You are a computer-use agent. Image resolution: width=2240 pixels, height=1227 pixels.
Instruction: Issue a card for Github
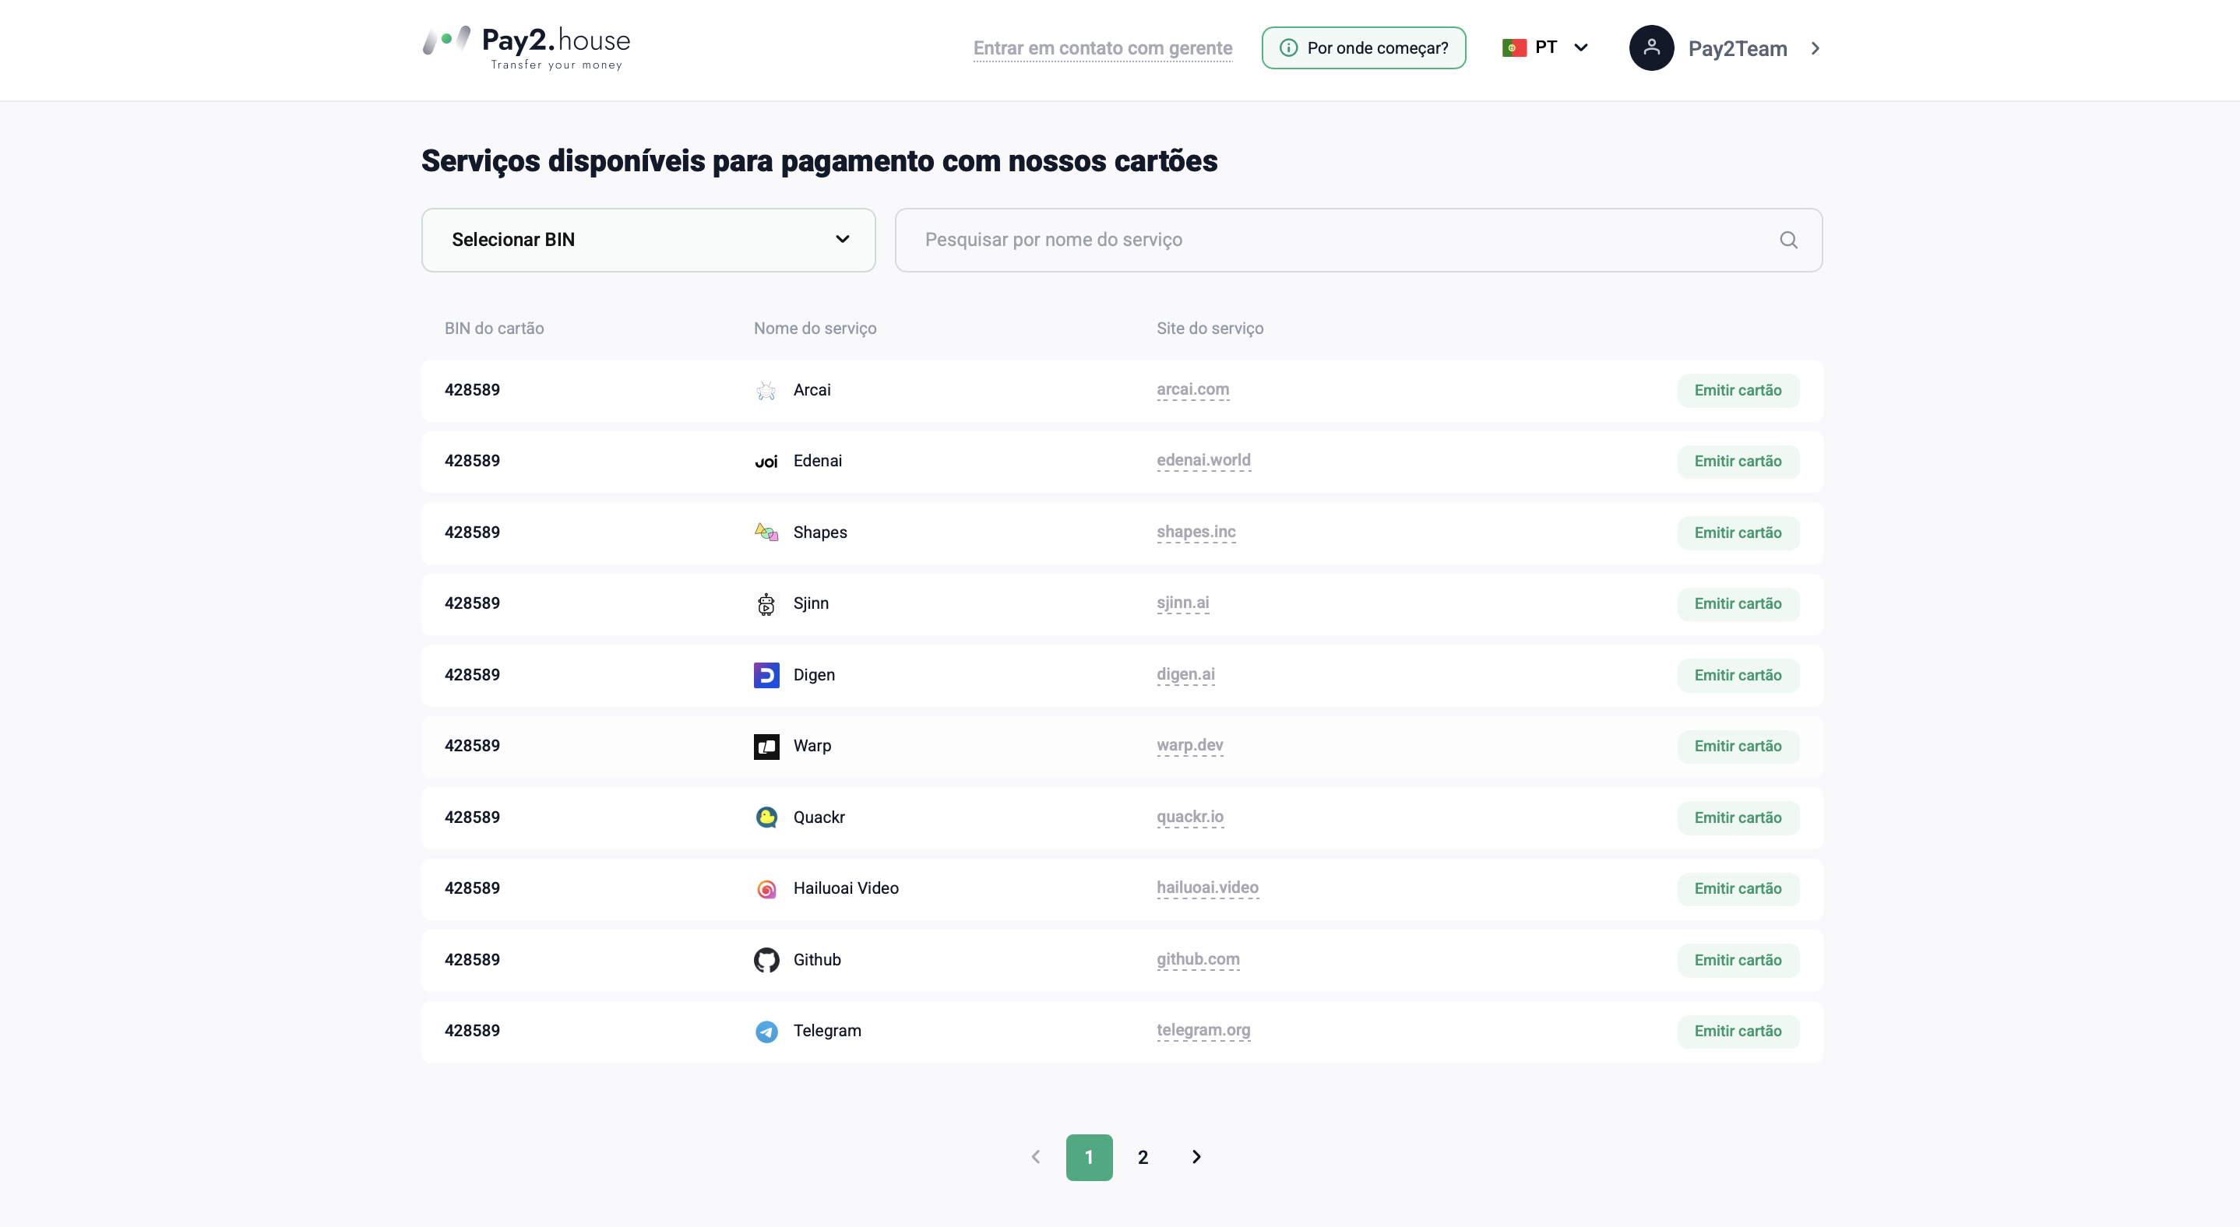(1738, 960)
